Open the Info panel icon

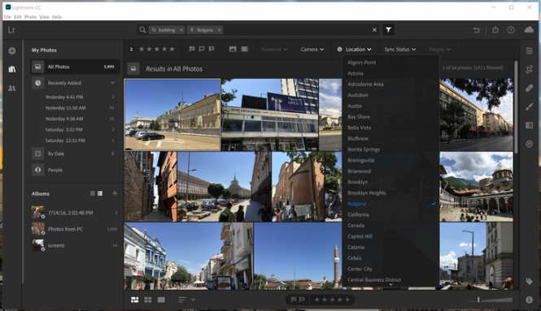530,300
